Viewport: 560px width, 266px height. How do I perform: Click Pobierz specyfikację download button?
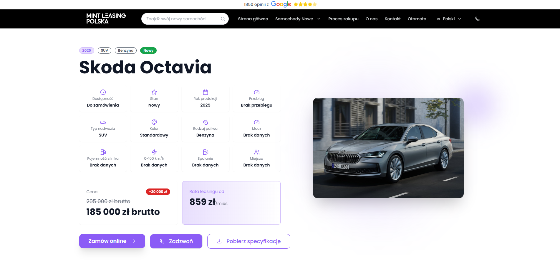point(248,241)
